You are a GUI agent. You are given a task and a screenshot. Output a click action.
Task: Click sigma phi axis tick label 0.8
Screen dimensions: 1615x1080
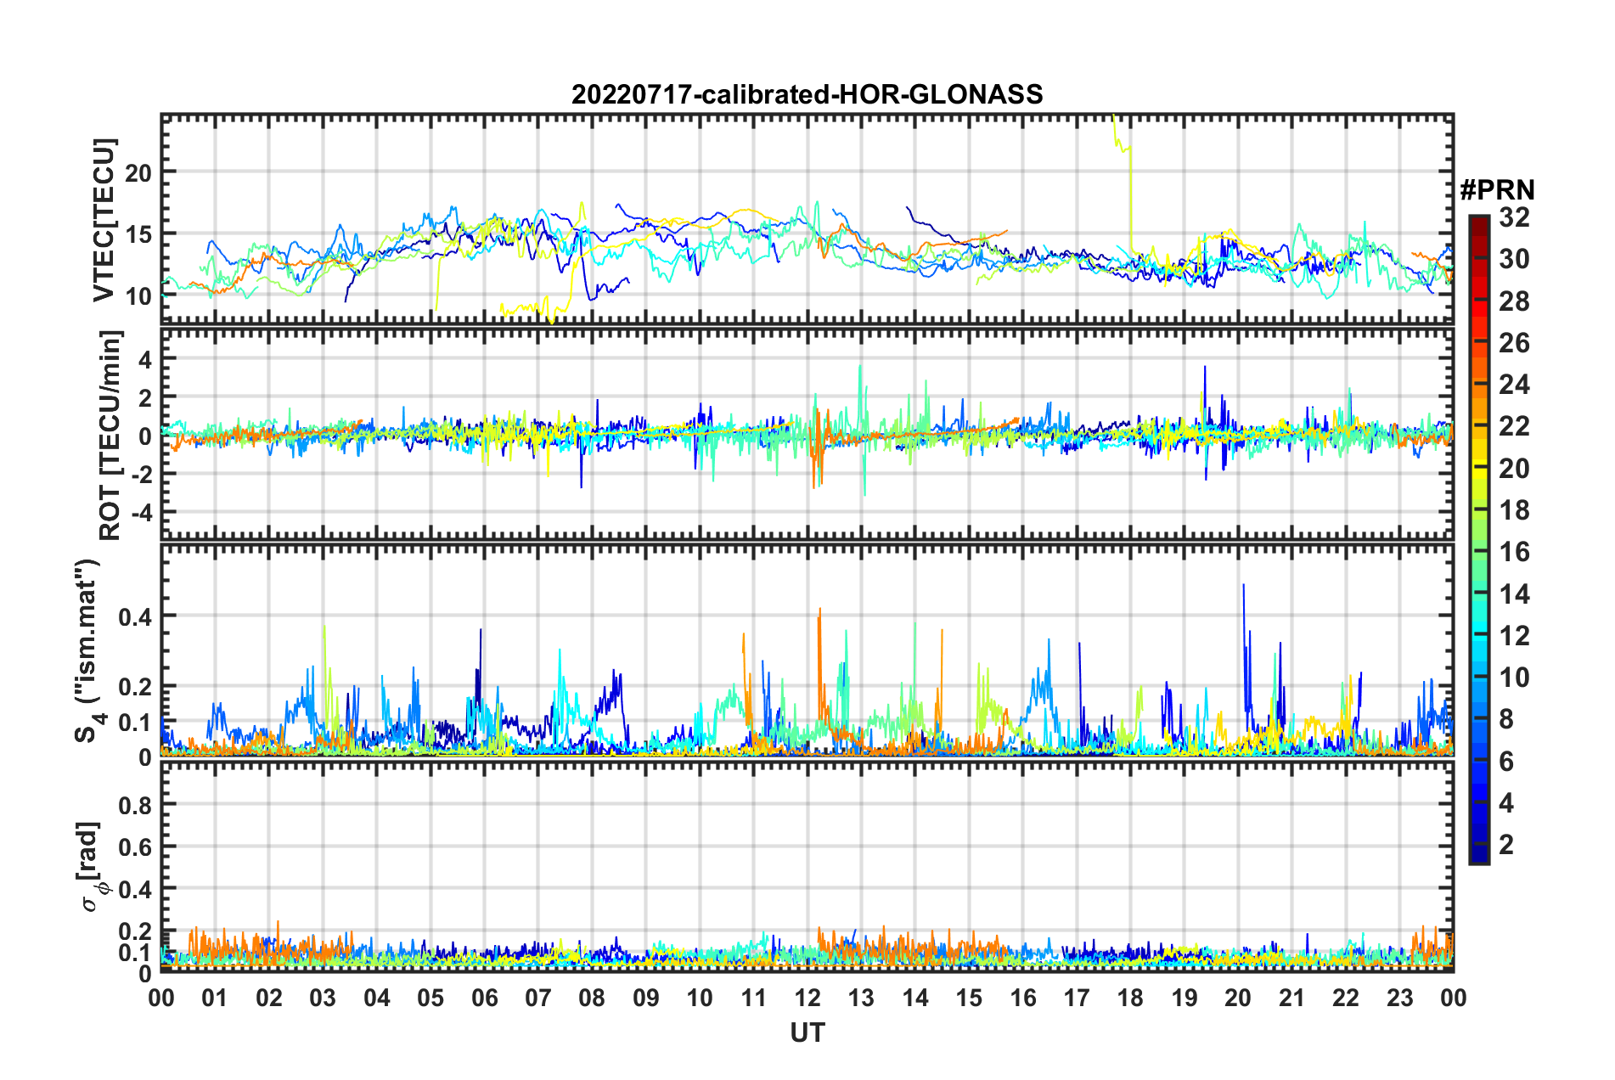coord(136,804)
